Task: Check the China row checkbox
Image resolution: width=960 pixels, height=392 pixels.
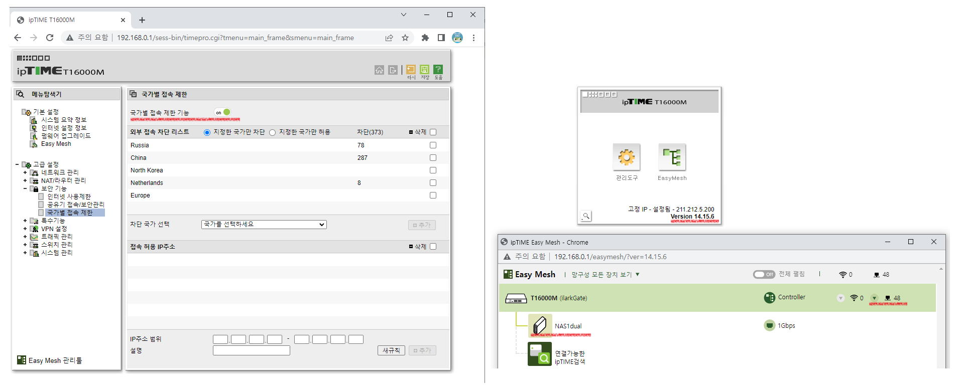Action: click(433, 158)
